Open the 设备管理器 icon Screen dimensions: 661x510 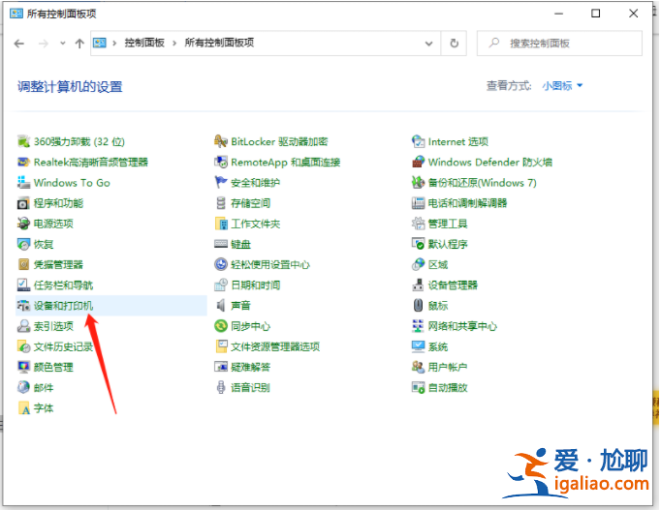[x=418, y=285]
